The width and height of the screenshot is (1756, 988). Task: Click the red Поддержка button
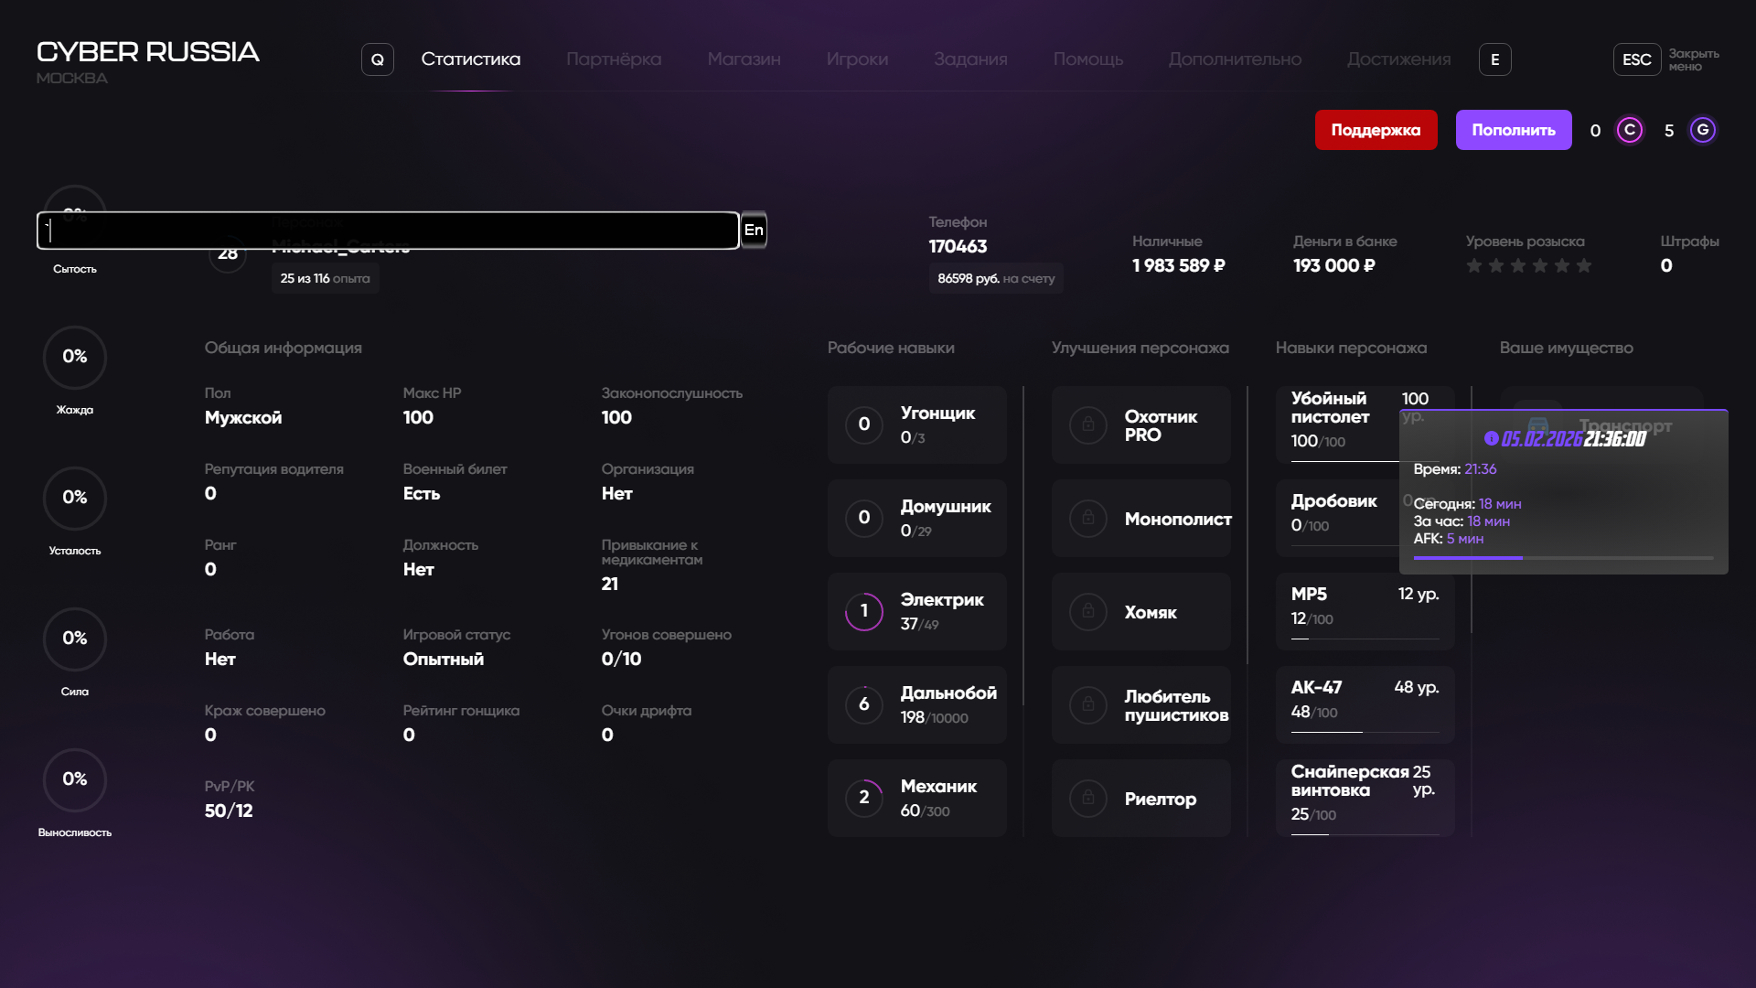[1376, 130]
